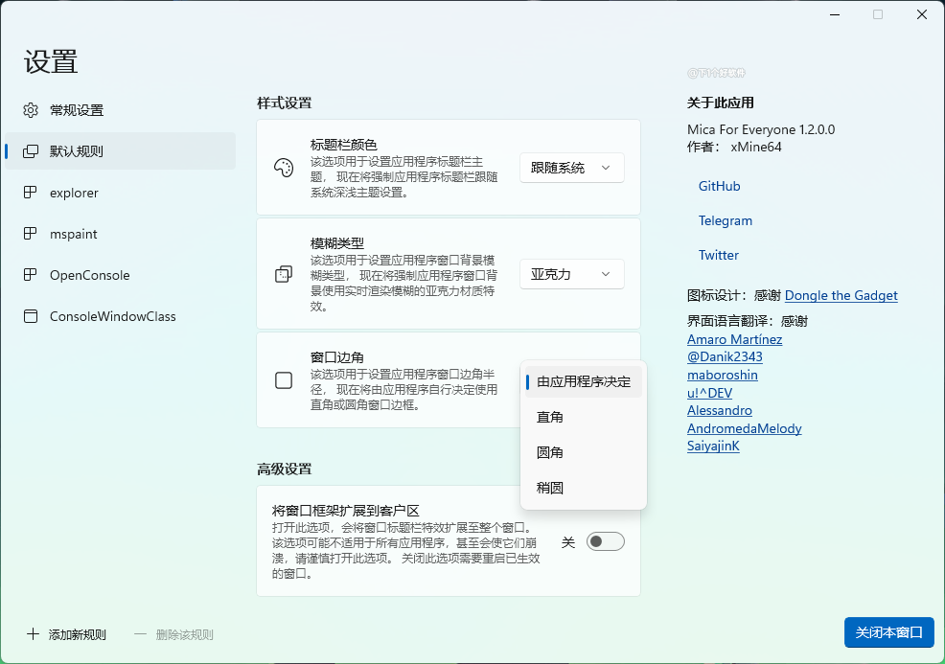Click the square corner icon beside 窗口边角

pyautogui.click(x=284, y=380)
